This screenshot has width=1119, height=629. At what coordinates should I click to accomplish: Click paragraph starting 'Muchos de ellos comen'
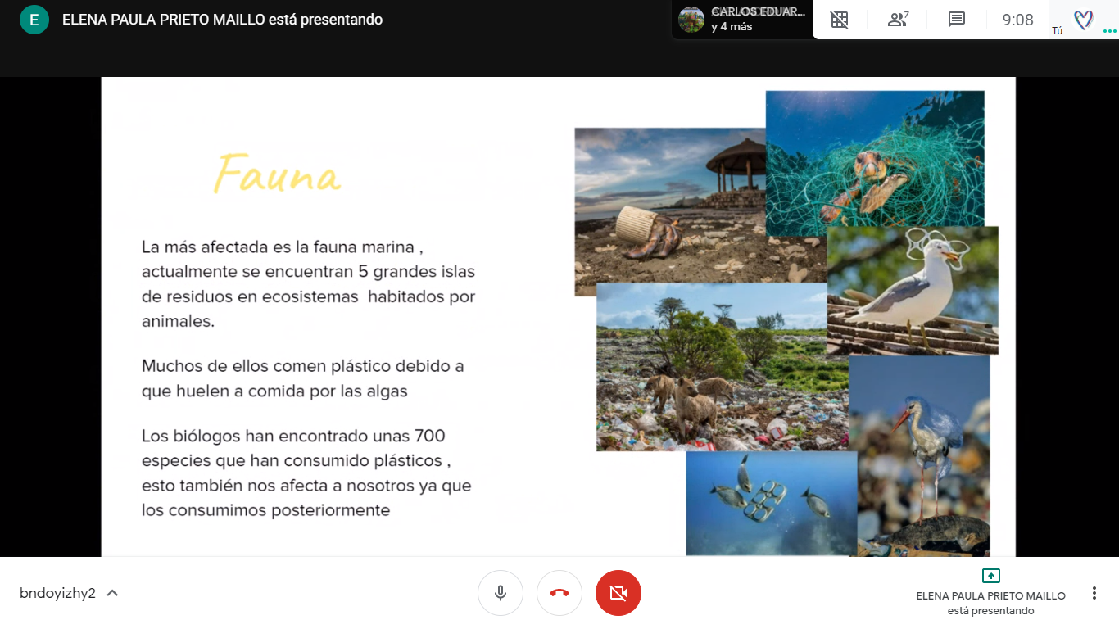tap(303, 378)
